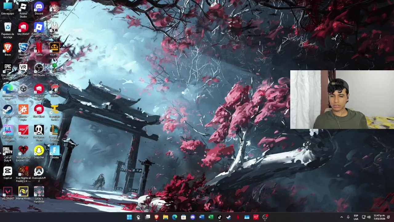This screenshot has height=222, width=394.
Task: Open Task View from the taskbar
Action: tap(147, 217)
